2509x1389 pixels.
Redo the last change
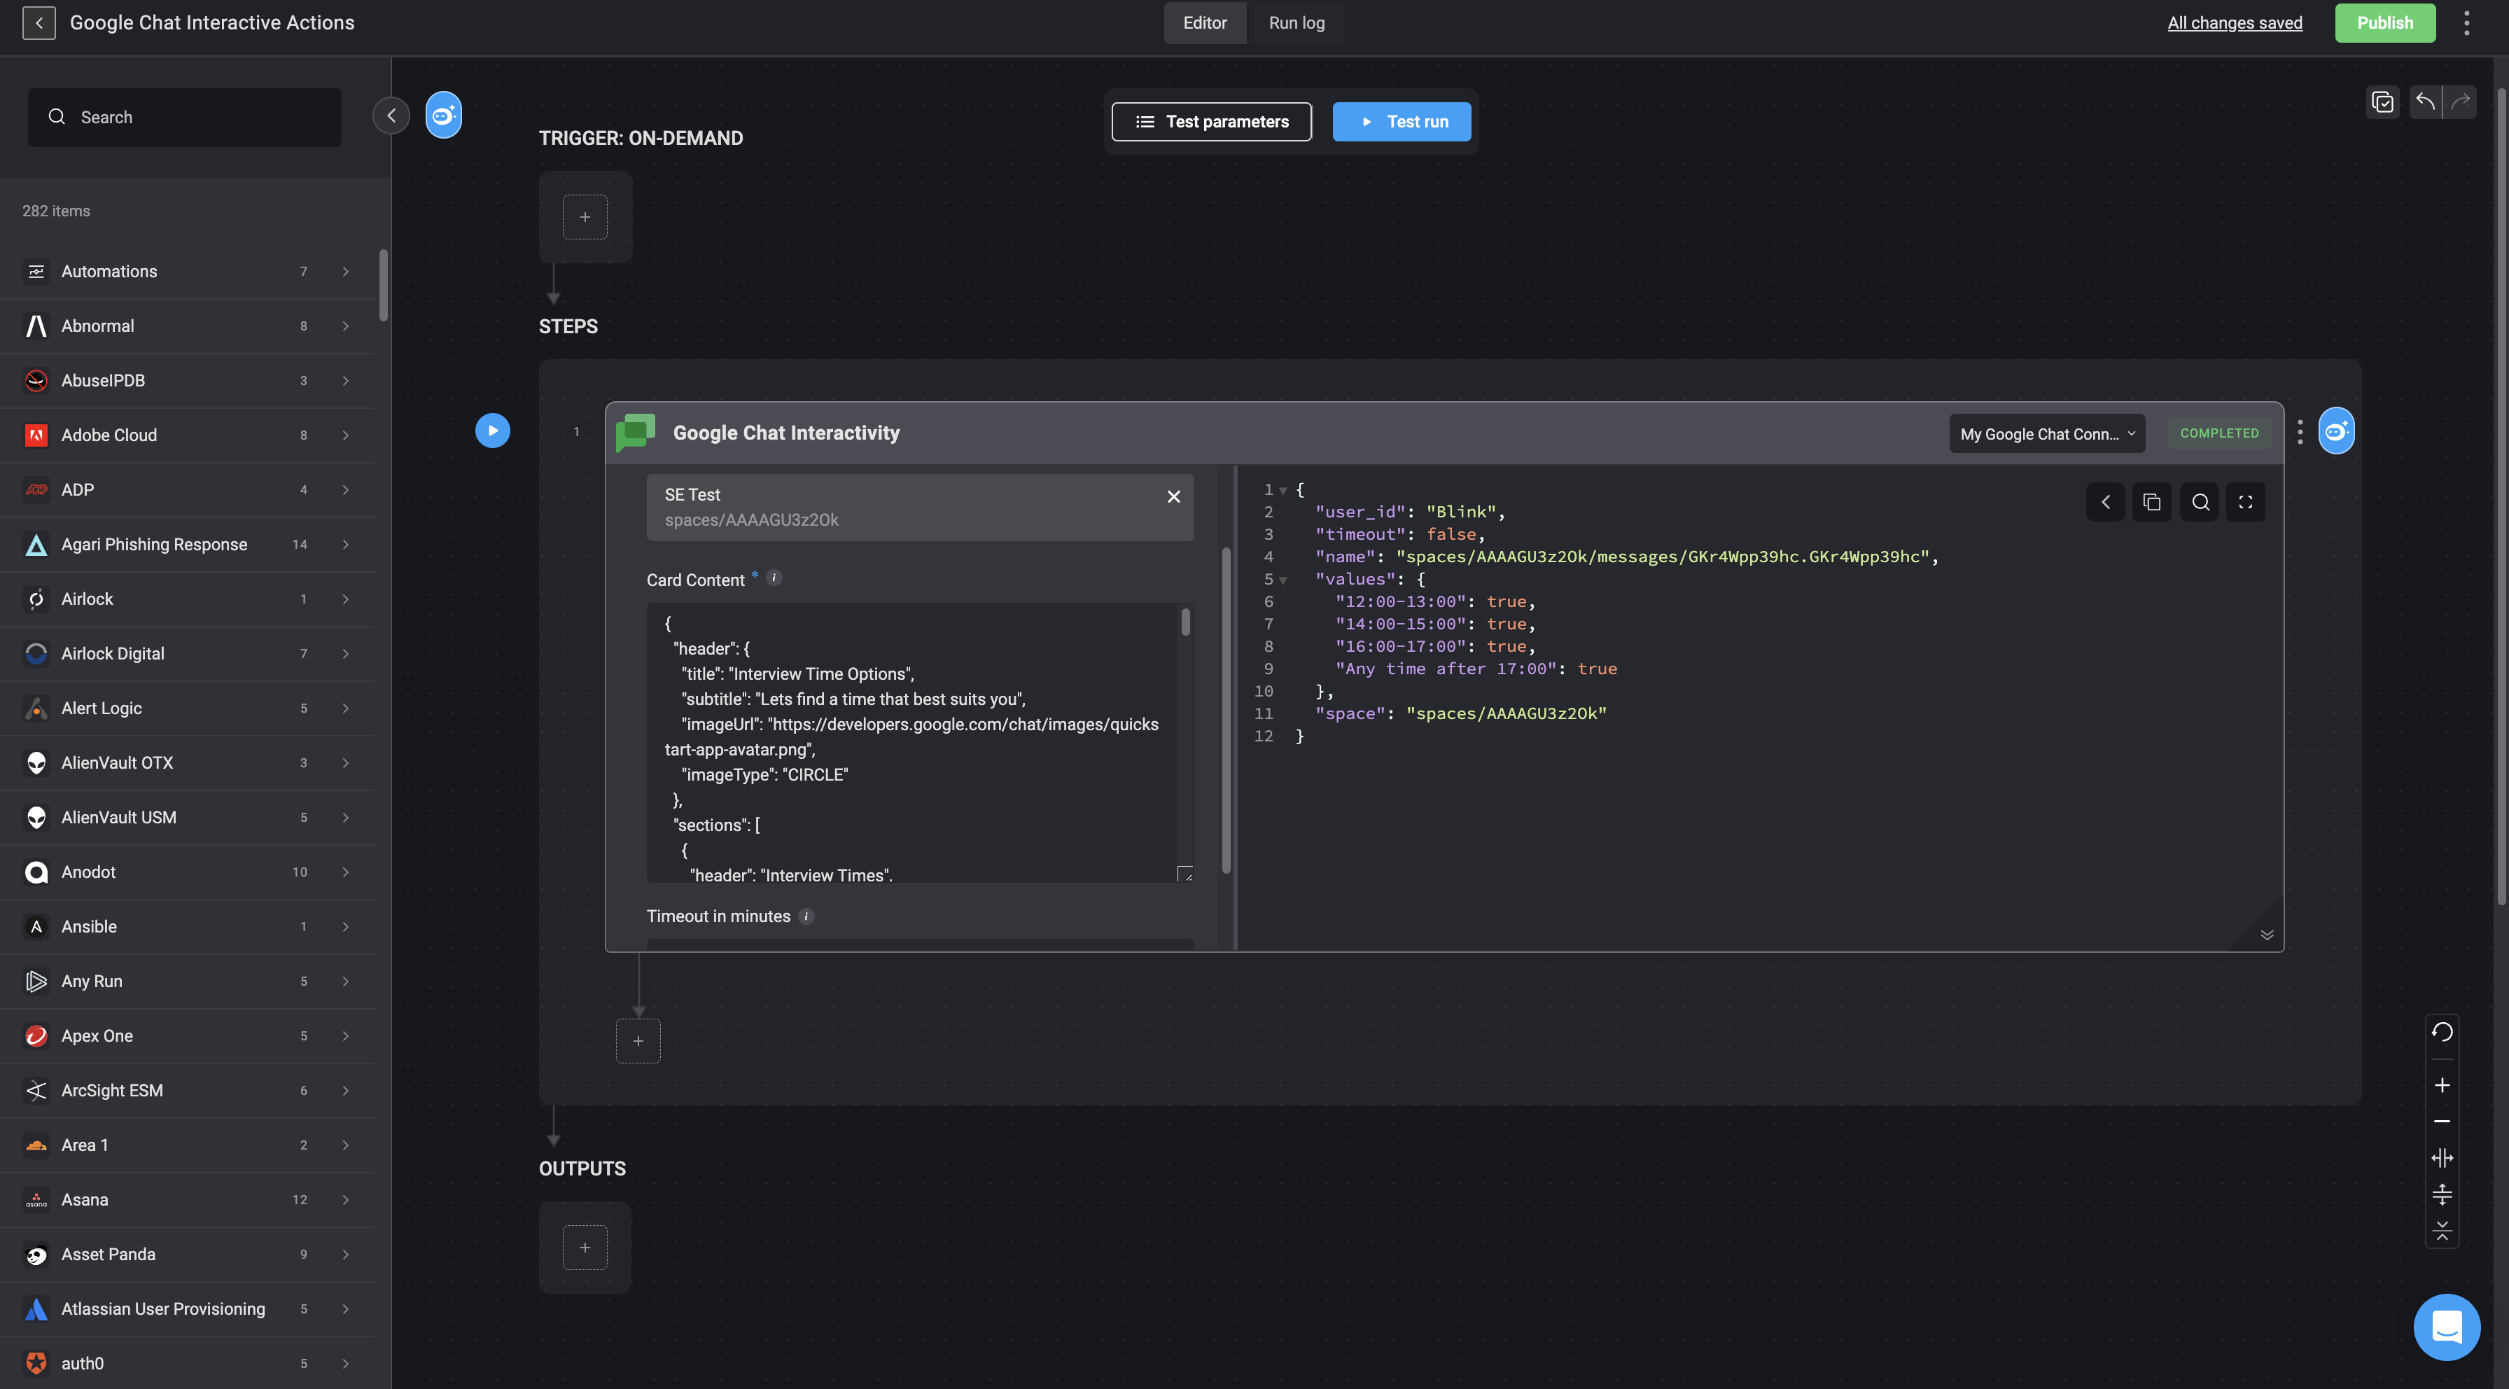2460,102
